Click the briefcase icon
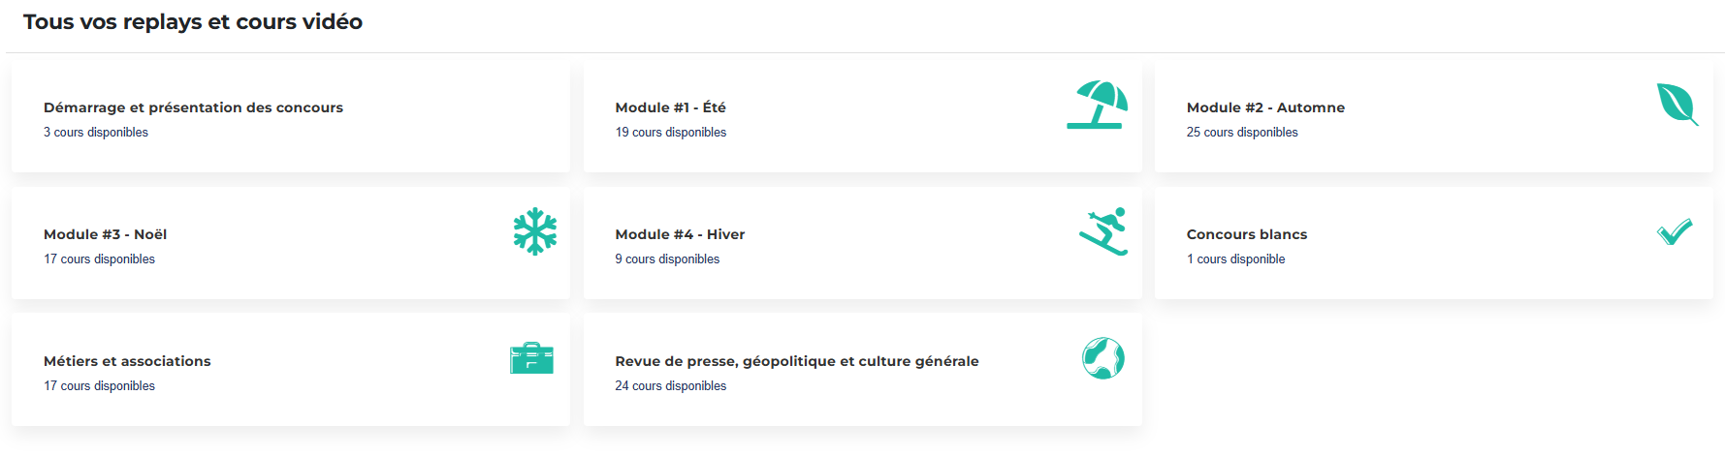 [x=531, y=358]
